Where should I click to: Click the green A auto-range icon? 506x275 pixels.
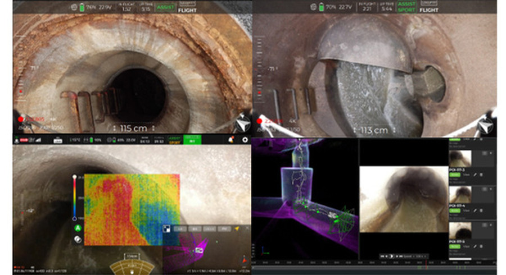click(x=74, y=228)
